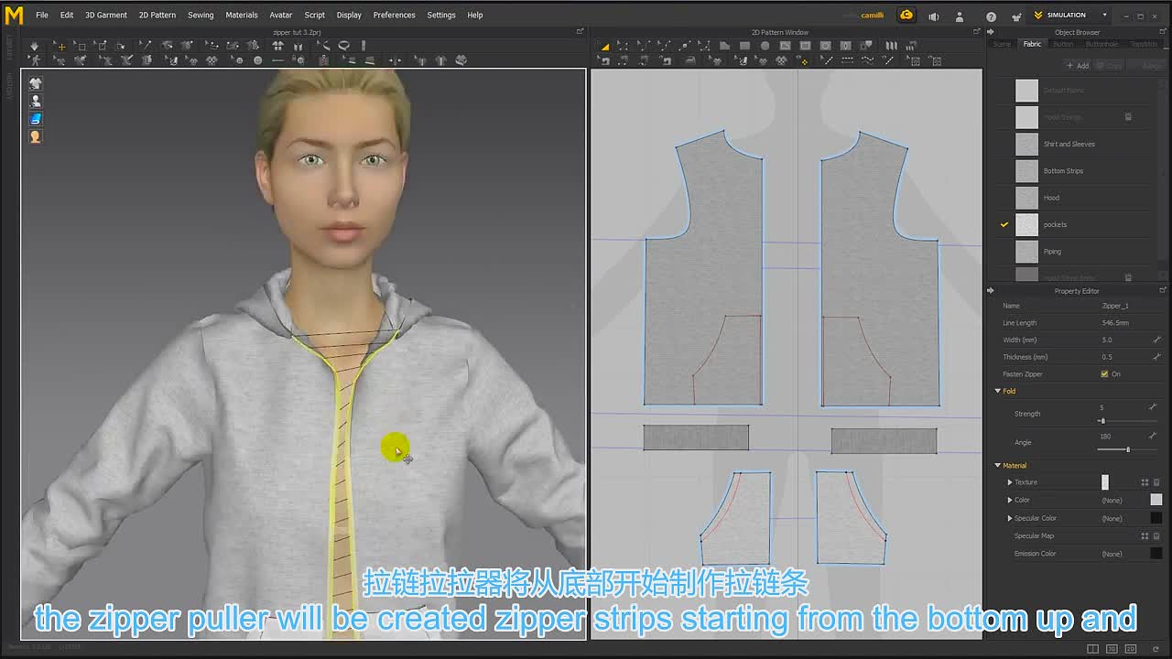Screen dimensions: 1172x659
Task: Click the Marvelous Designer logo icon
Action: 14,15
